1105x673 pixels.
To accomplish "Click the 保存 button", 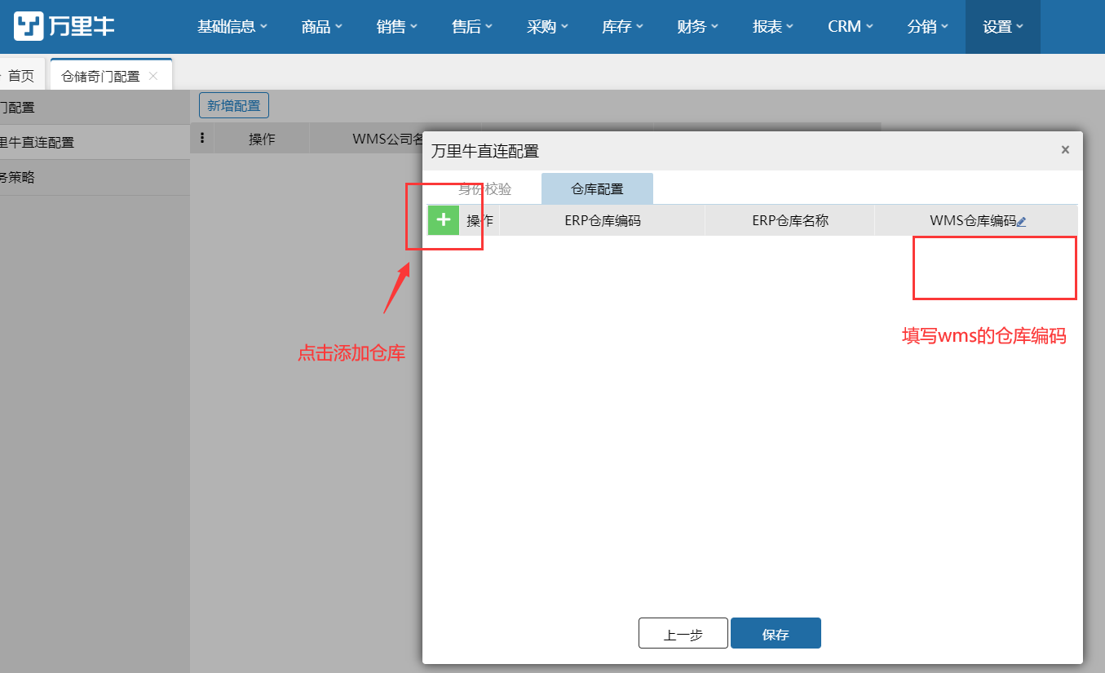I will [776, 634].
